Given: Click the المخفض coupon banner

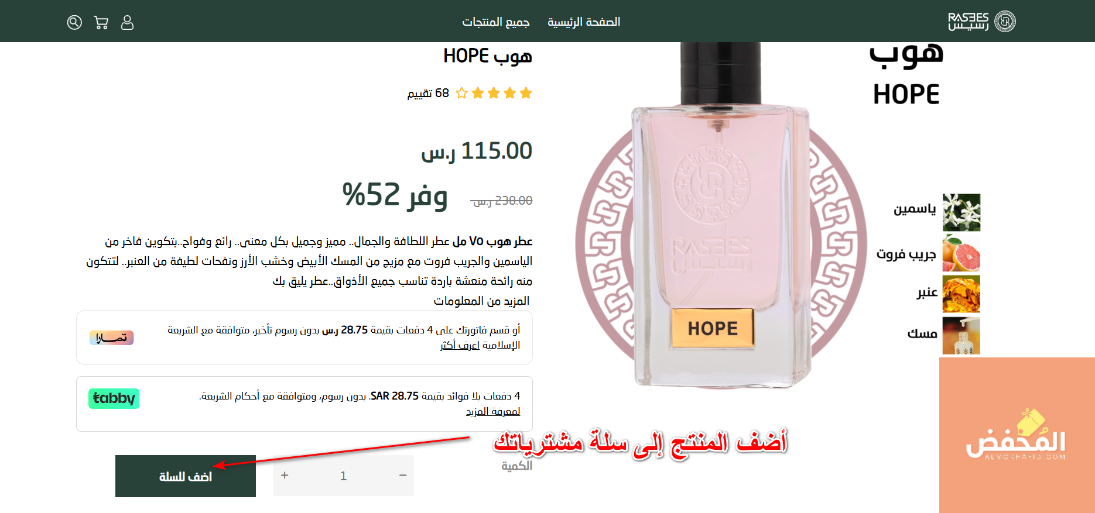Looking at the screenshot, I should pyautogui.click(x=1017, y=435).
